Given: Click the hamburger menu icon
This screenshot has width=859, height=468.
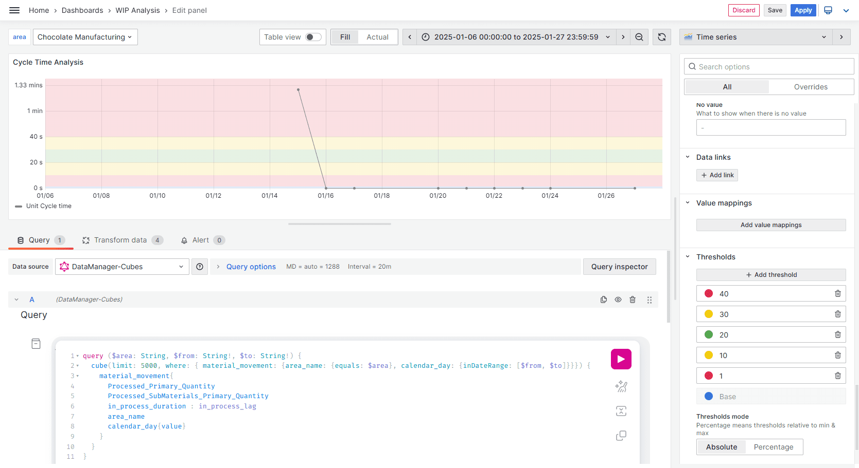Looking at the screenshot, I should 14,10.
